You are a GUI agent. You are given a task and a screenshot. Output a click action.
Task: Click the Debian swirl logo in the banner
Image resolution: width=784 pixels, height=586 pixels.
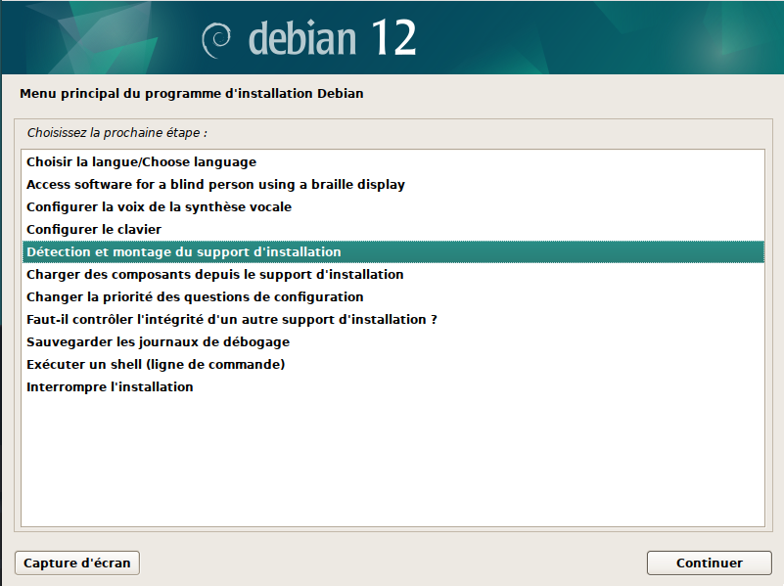[216, 40]
